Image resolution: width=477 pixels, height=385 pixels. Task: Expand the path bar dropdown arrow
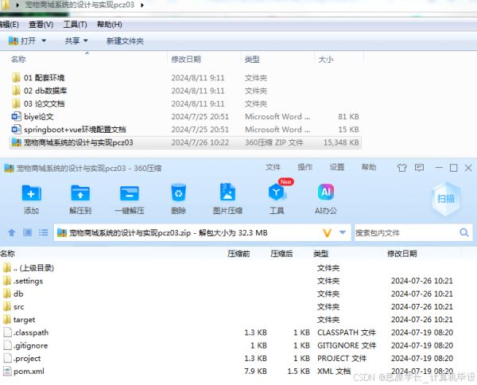343,233
